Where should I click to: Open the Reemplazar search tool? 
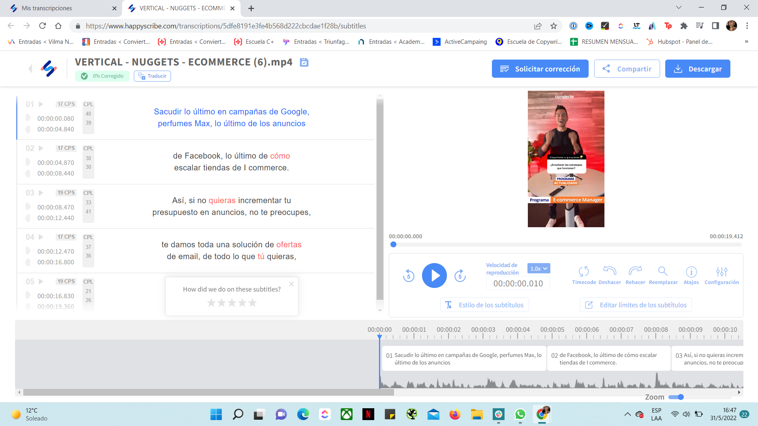tap(663, 272)
